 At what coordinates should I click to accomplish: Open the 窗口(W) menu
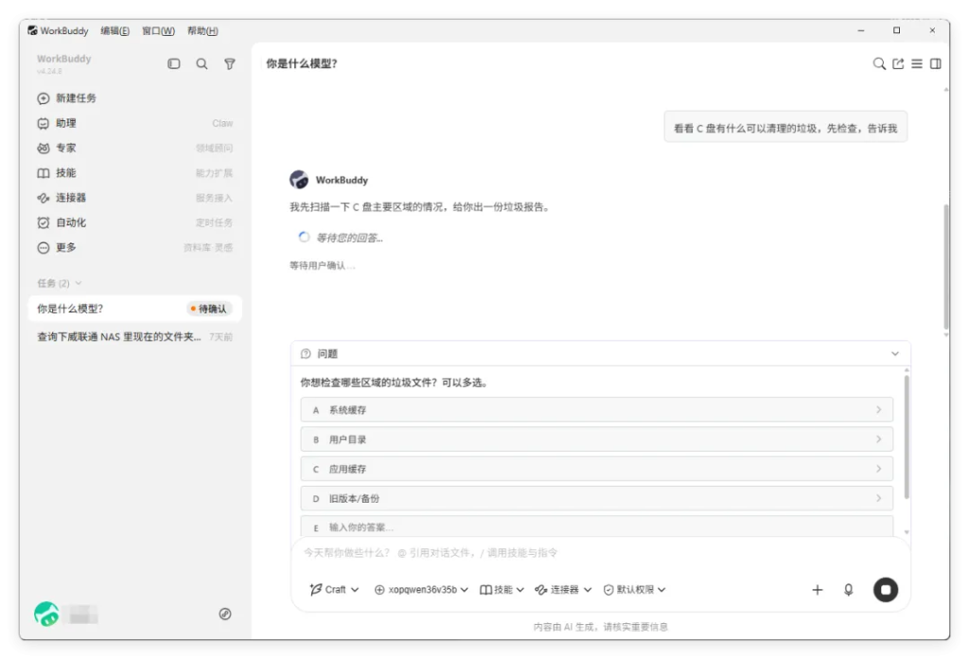(158, 31)
